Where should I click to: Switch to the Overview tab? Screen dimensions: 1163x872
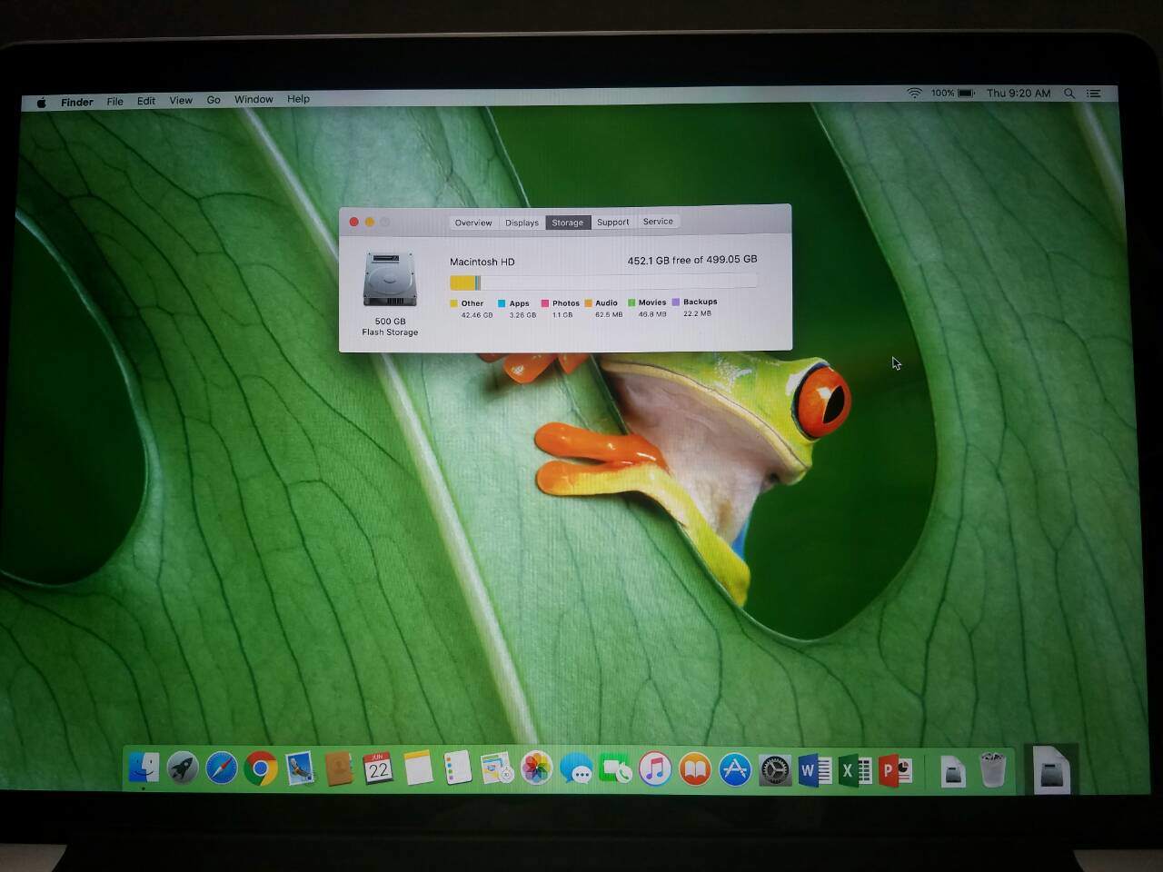pyautogui.click(x=473, y=223)
